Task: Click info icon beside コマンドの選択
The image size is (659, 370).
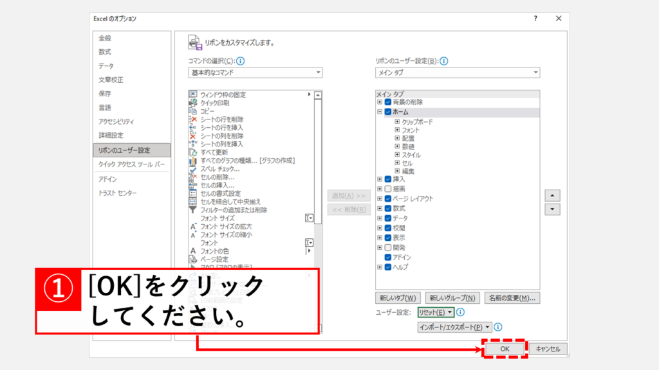Action: point(241,61)
